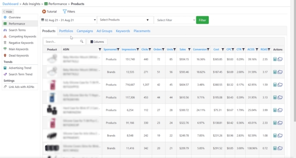Click calculator icon in the $934.15 sales row
Image resolution: width=296 pixels, height=158 pixels.
(x=275, y=59)
